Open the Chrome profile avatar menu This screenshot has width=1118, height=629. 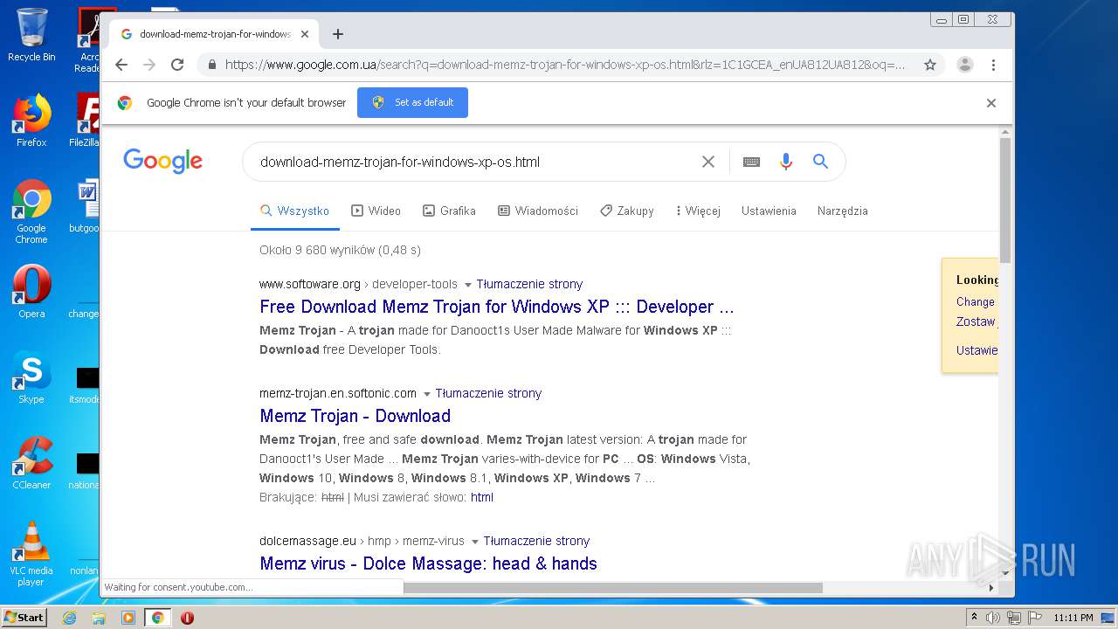(965, 65)
